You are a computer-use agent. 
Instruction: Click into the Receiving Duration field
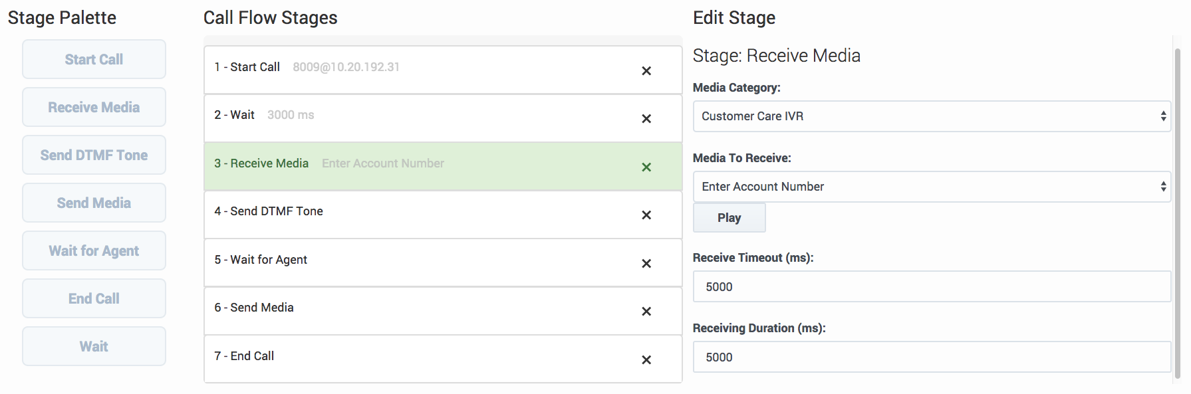click(x=931, y=357)
